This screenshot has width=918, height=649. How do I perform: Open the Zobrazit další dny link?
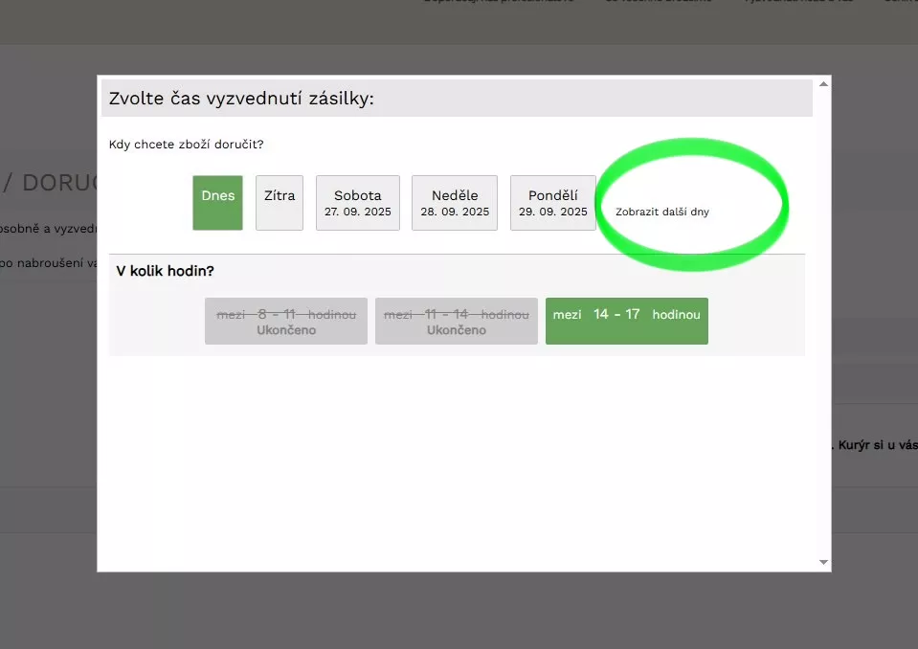662,212
